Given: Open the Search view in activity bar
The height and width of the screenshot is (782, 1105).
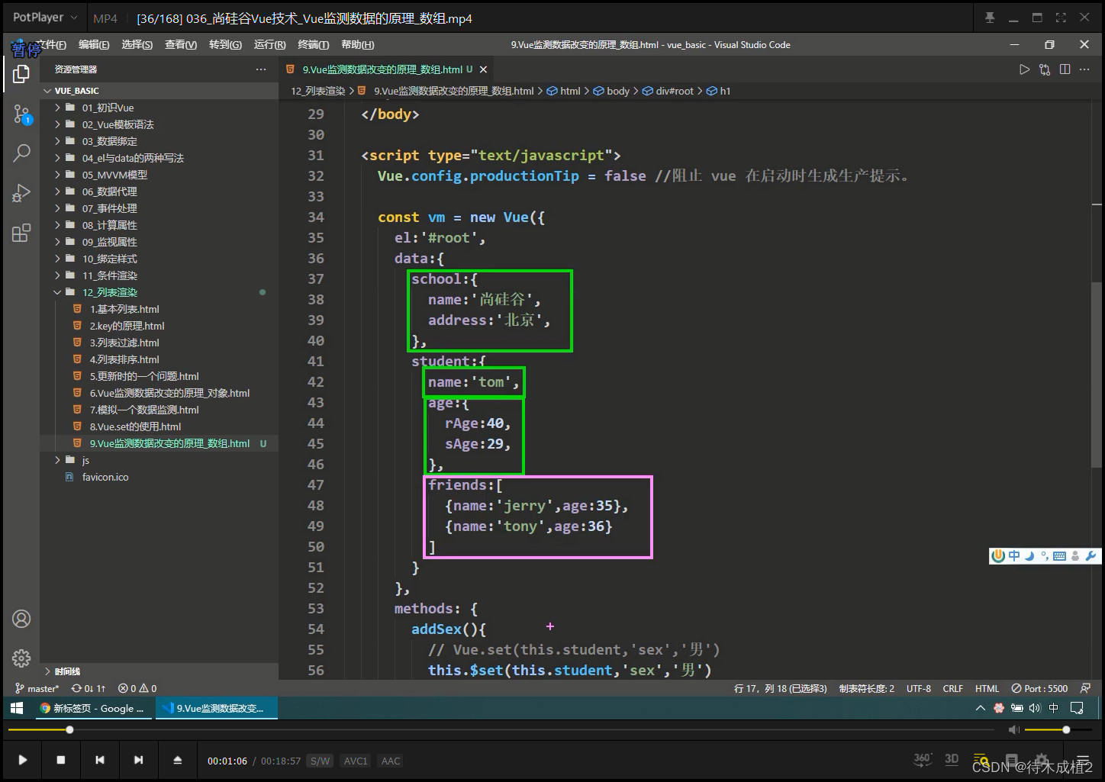Looking at the screenshot, I should pyautogui.click(x=21, y=153).
